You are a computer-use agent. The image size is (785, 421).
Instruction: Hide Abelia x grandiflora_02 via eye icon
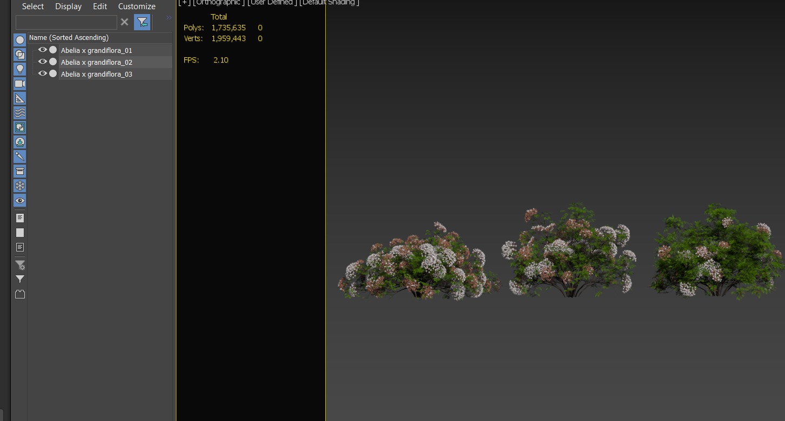42,62
